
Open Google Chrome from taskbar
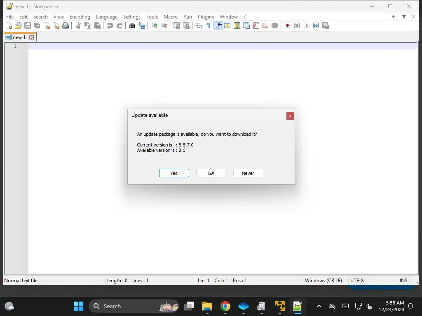(x=225, y=306)
